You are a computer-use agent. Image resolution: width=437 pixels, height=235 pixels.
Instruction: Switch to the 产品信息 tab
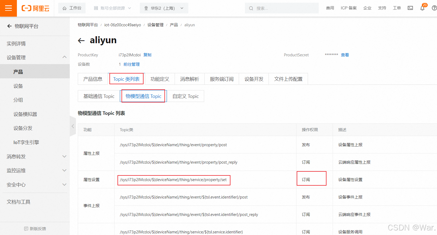tap(93, 79)
